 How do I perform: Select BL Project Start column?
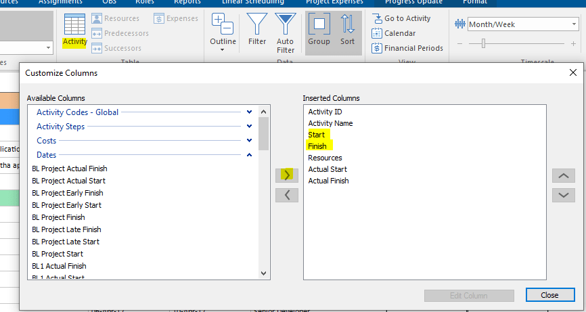[x=58, y=254]
